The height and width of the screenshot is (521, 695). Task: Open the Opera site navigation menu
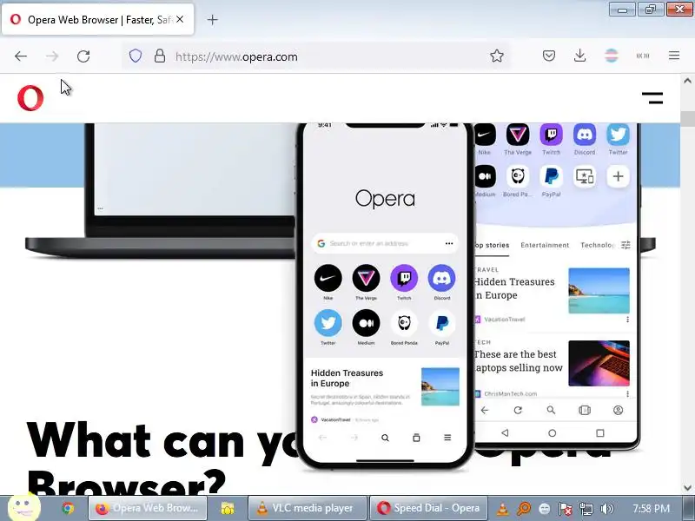click(652, 98)
